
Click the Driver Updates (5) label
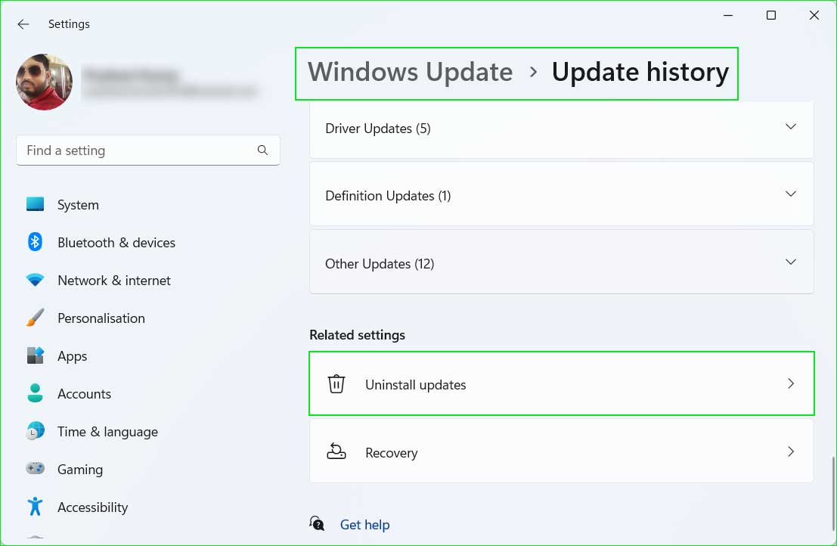378,129
